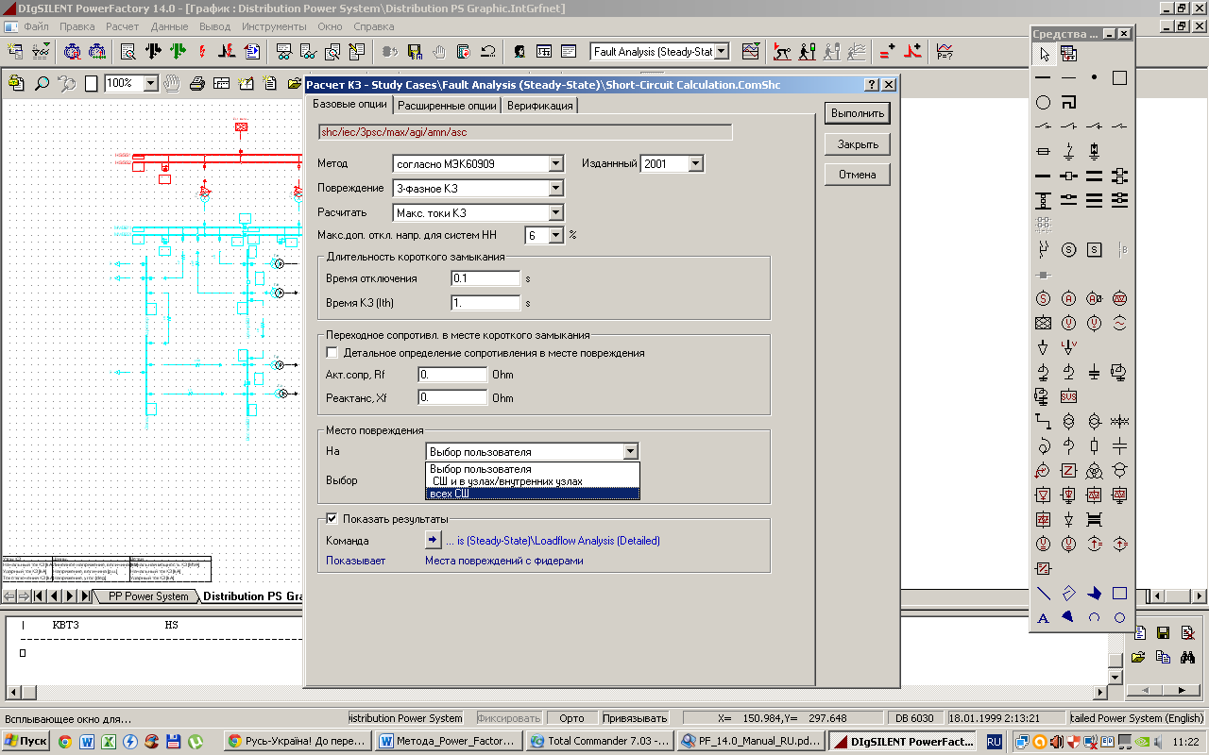The height and width of the screenshot is (755, 1209).
Task: Pick the blue filled polygon drawing tool
Action: pyautogui.click(x=1094, y=594)
